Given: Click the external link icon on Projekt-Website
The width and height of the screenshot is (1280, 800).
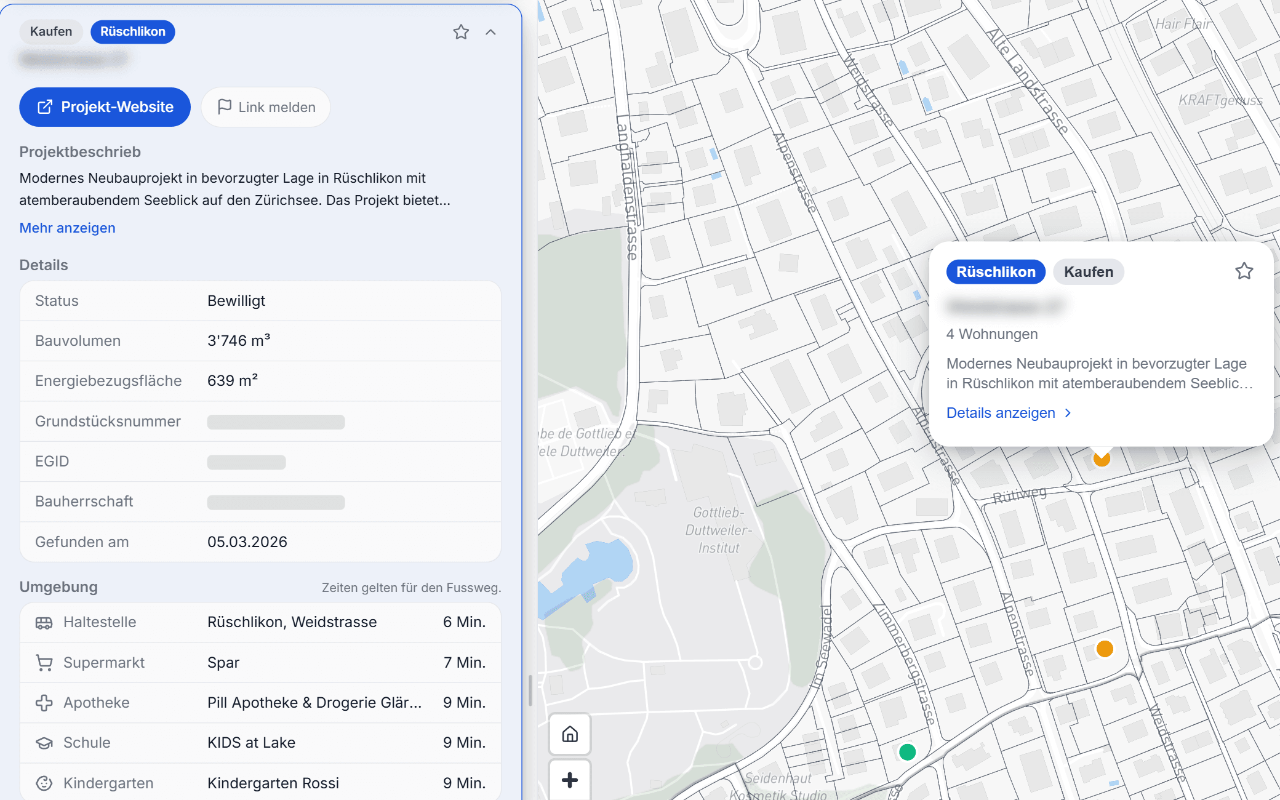Looking at the screenshot, I should (45, 107).
